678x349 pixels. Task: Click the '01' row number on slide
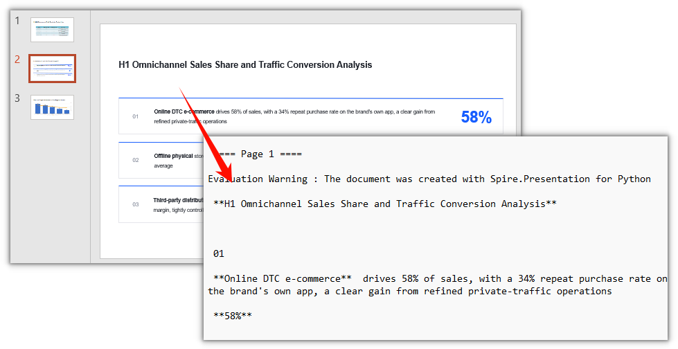(x=135, y=116)
